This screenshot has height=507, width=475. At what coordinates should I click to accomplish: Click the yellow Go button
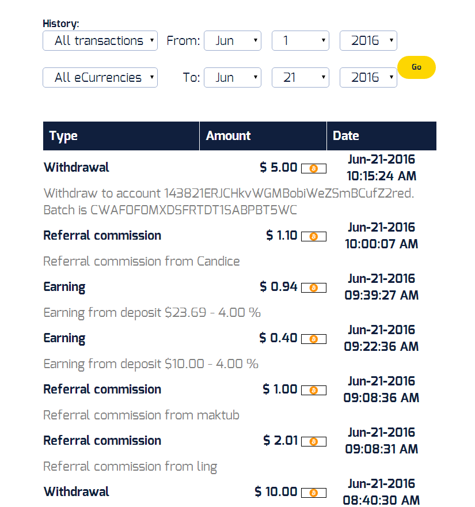click(x=416, y=67)
